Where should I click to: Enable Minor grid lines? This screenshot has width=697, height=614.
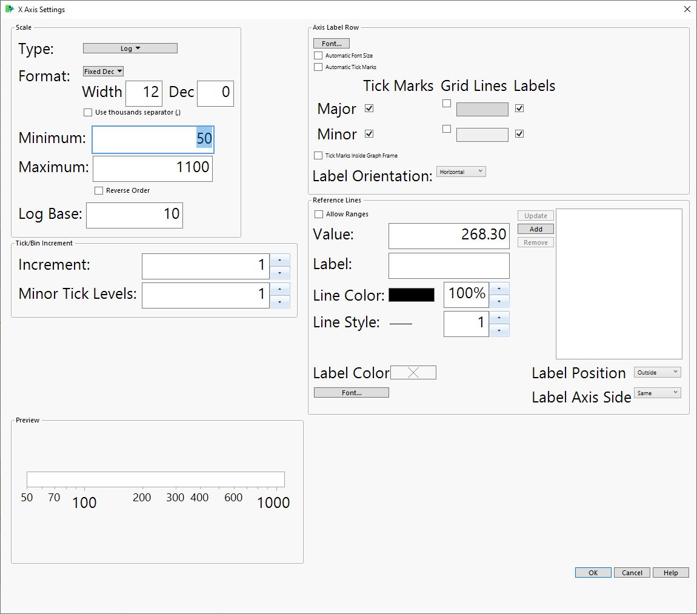click(x=447, y=128)
